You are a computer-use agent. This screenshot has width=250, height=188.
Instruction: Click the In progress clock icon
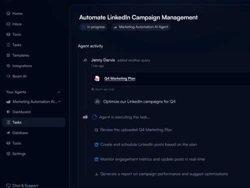pyautogui.click(x=83, y=27)
